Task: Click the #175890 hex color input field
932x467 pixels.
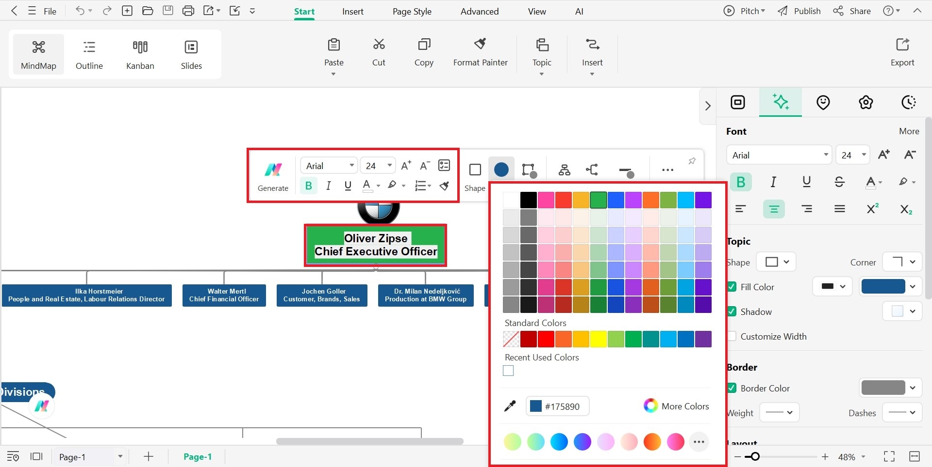Action: [x=557, y=406]
